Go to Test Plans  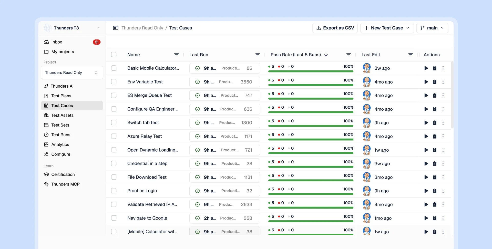pos(72,96)
